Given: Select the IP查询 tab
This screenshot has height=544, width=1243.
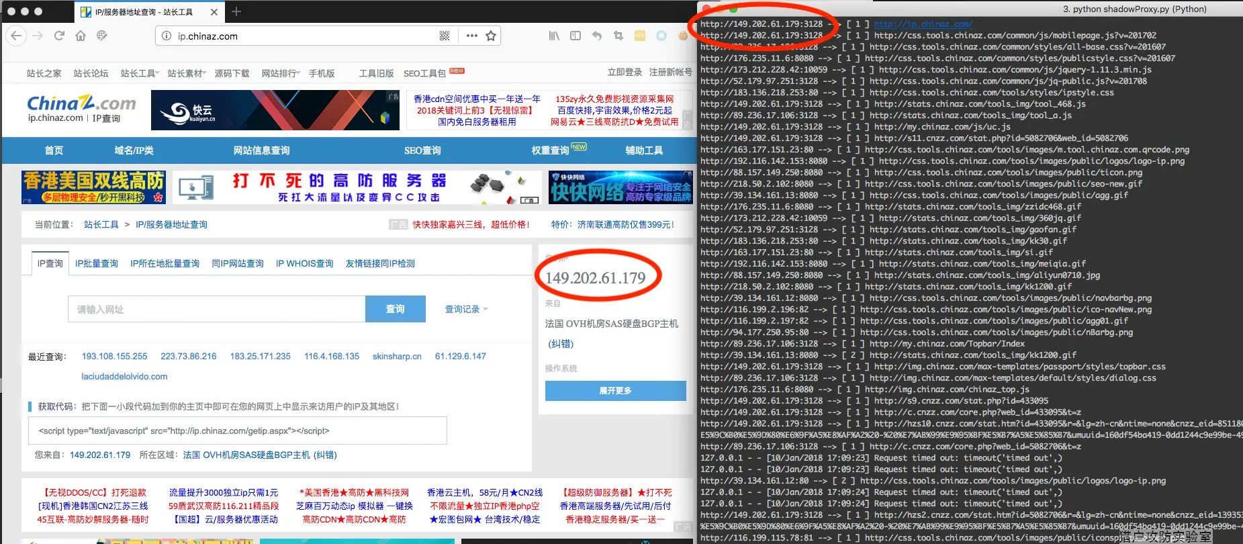Looking at the screenshot, I should (50, 263).
